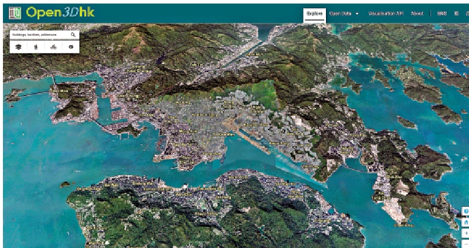Select the pedestrian walking mode icon
Screen dimensions: 469x248
pyautogui.click(x=36, y=47)
